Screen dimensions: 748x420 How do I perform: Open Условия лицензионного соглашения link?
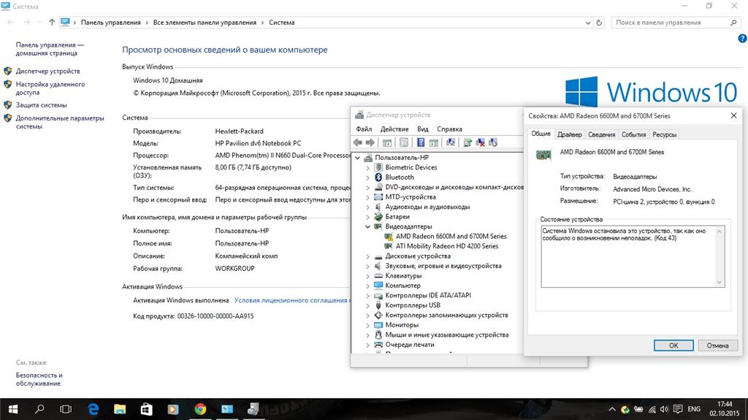(291, 300)
